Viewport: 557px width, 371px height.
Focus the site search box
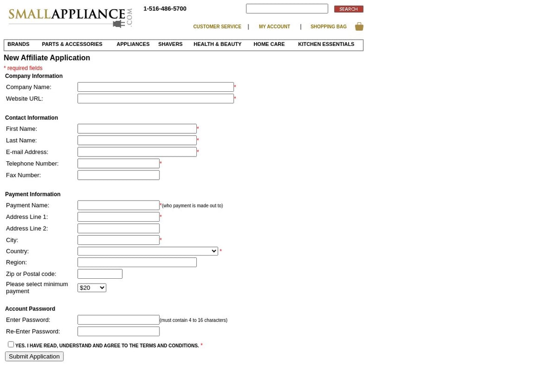[x=287, y=9]
